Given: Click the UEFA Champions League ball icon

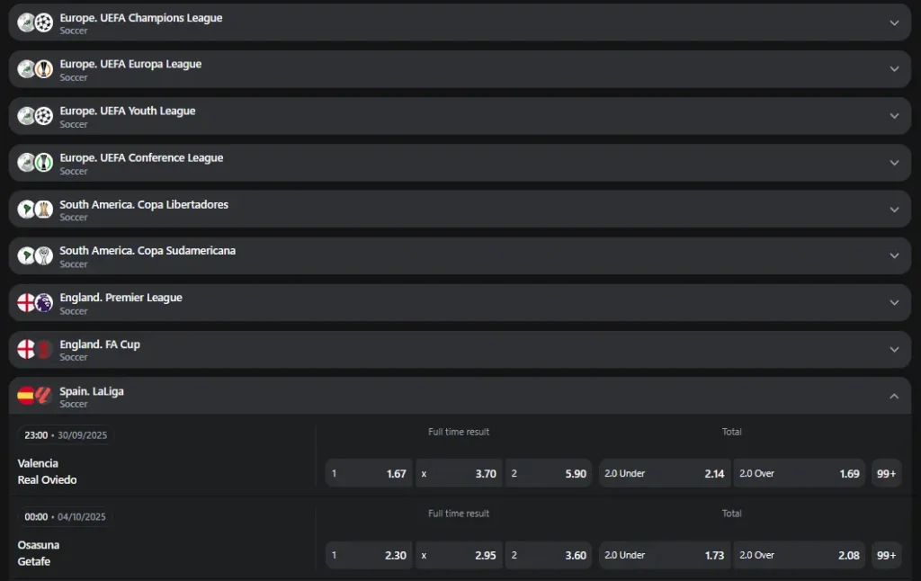Looking at the screenshot, I should 44,22.
